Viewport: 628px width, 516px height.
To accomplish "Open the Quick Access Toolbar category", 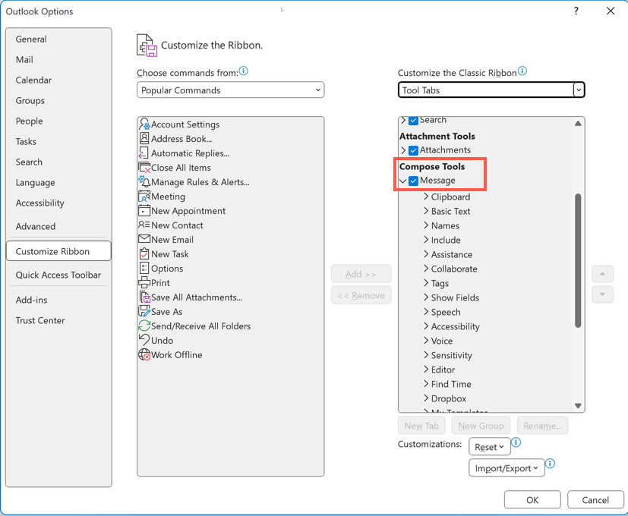I will click(x=58, y=275).
